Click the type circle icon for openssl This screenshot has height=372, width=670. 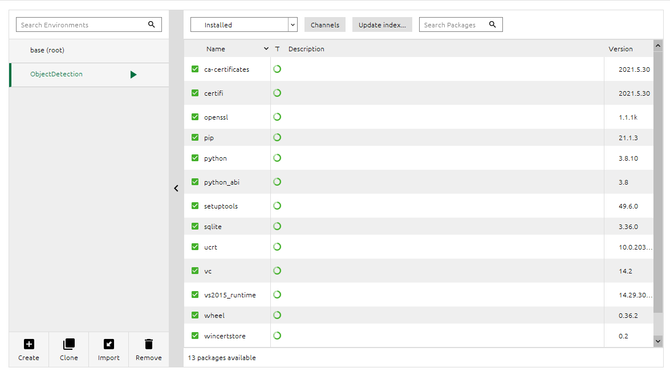pos(277,117)
